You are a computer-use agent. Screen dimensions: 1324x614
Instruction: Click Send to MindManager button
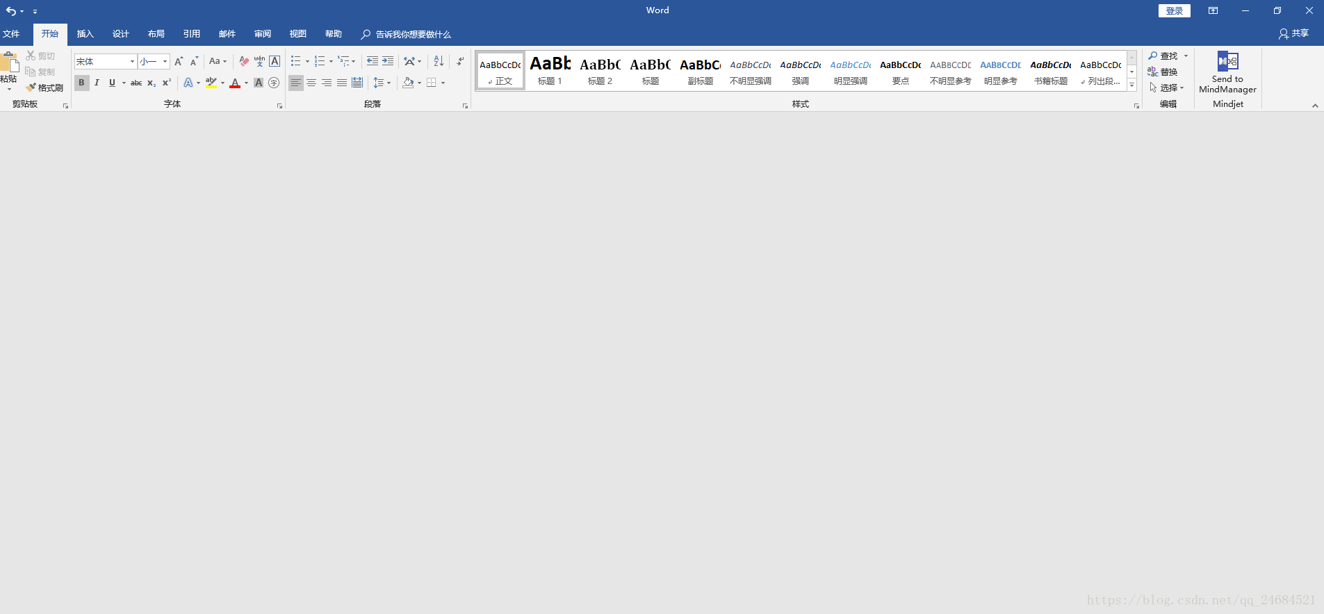(1228, 72)
